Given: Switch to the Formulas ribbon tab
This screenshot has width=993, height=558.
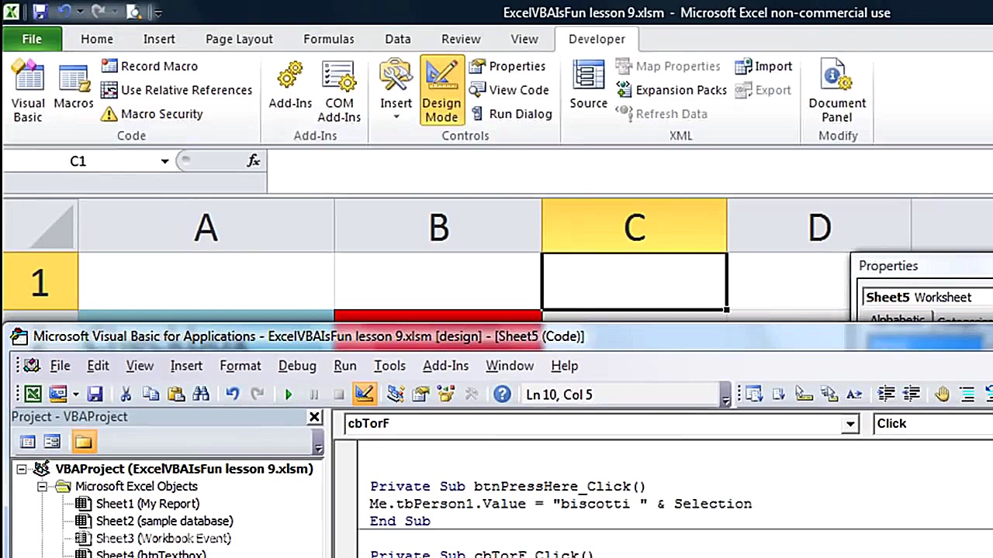Looking at the screenshot, I should coord(329,39).
